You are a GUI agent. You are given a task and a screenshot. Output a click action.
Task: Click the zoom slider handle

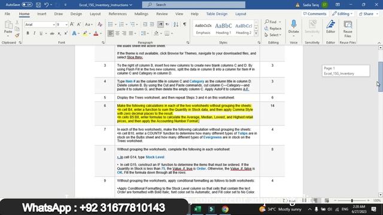point(352,201)
